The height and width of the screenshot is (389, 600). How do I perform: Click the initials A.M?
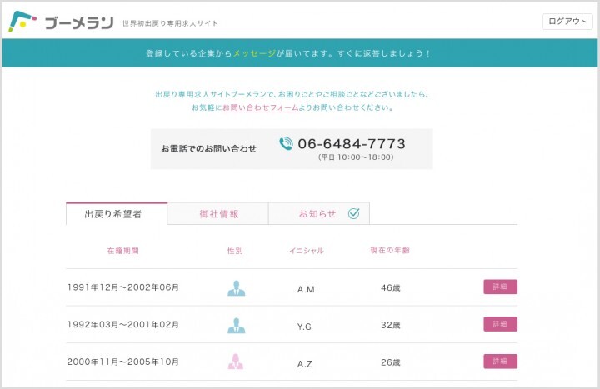tap(306, 289)
